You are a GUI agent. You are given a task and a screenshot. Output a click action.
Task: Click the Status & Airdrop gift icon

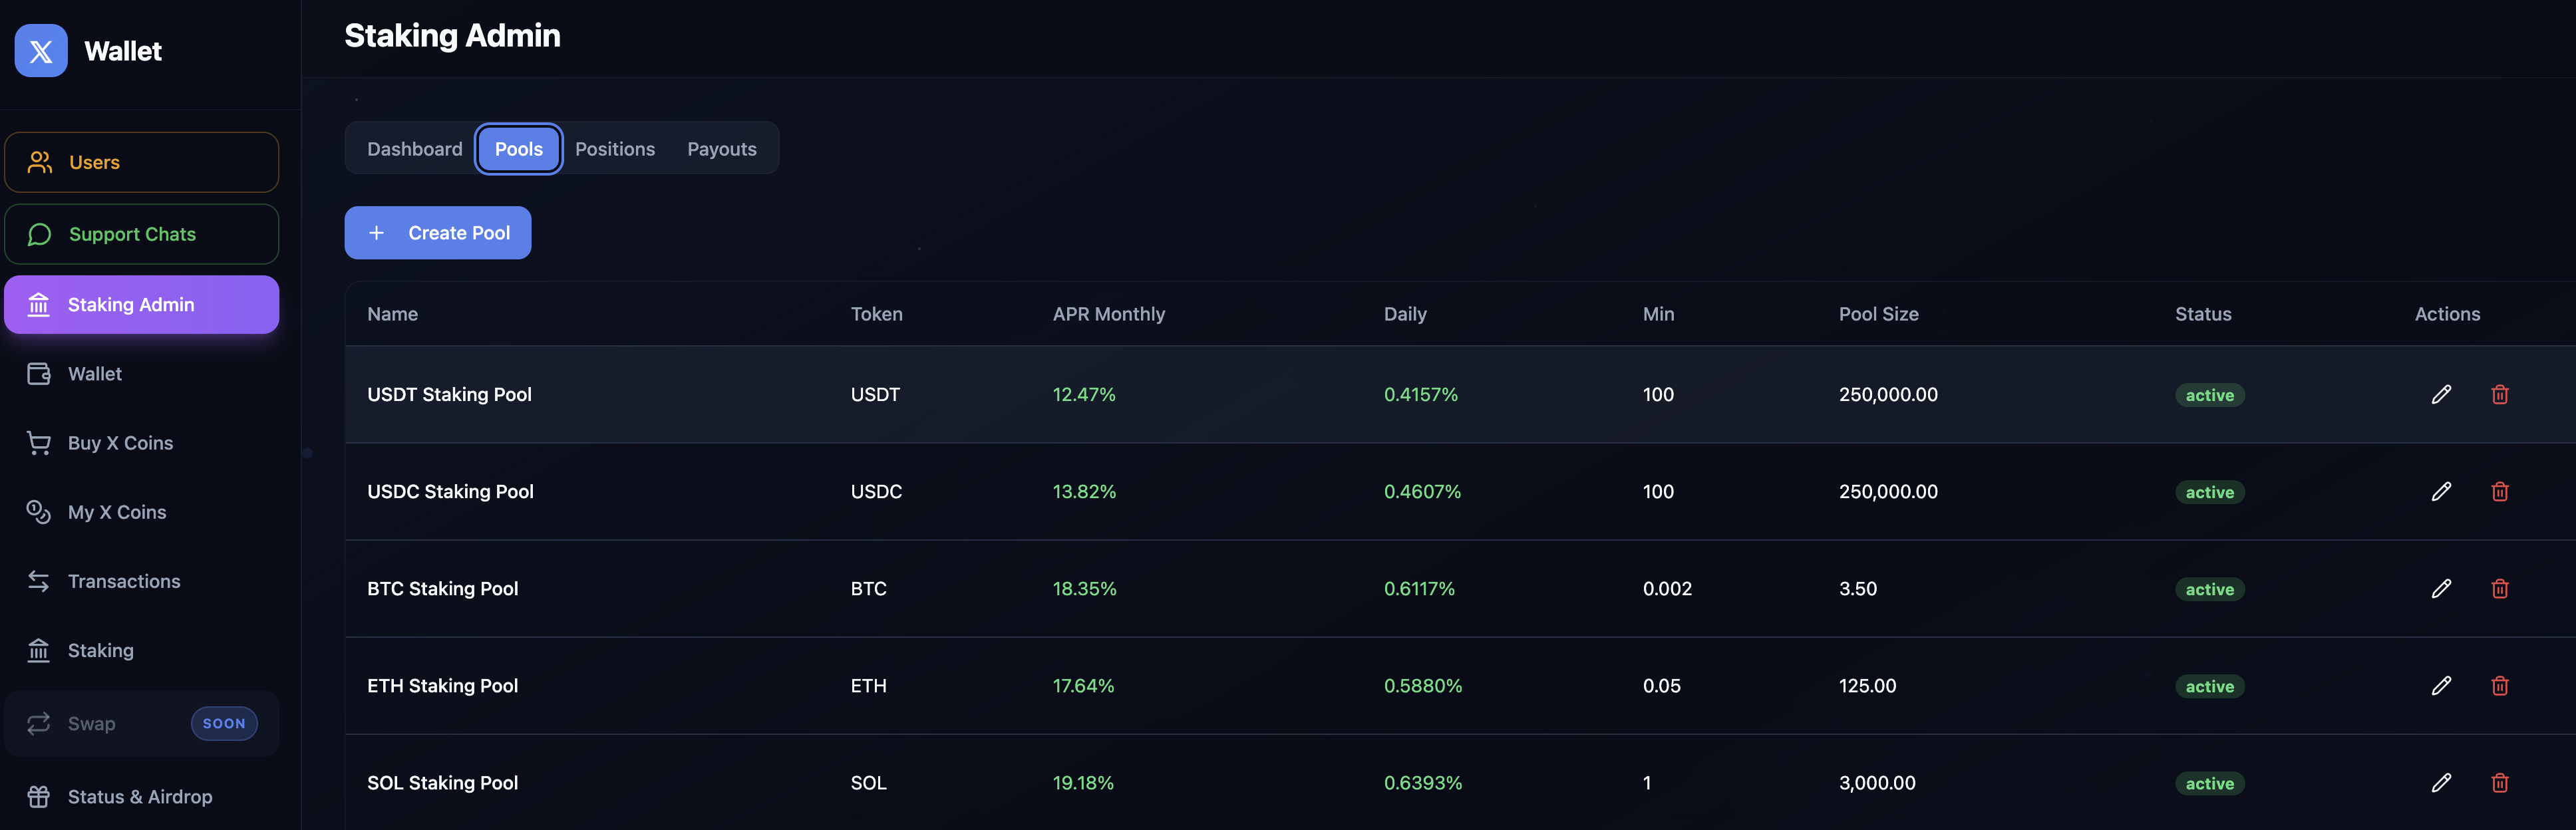(x=39, y=796)
